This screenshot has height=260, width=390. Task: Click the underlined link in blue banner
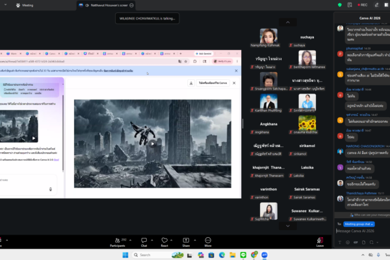118,71
